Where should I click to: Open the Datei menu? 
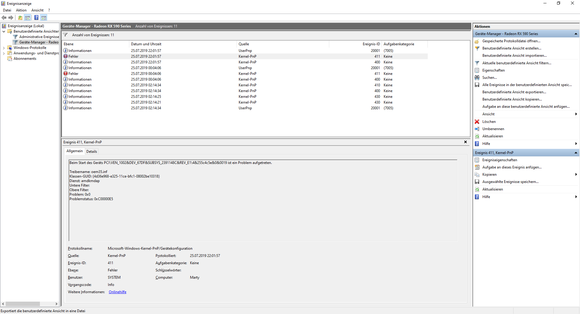7,10
